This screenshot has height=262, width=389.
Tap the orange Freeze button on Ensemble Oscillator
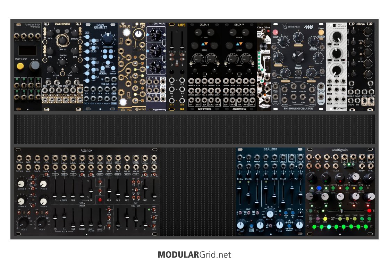[x=321, y=33]
